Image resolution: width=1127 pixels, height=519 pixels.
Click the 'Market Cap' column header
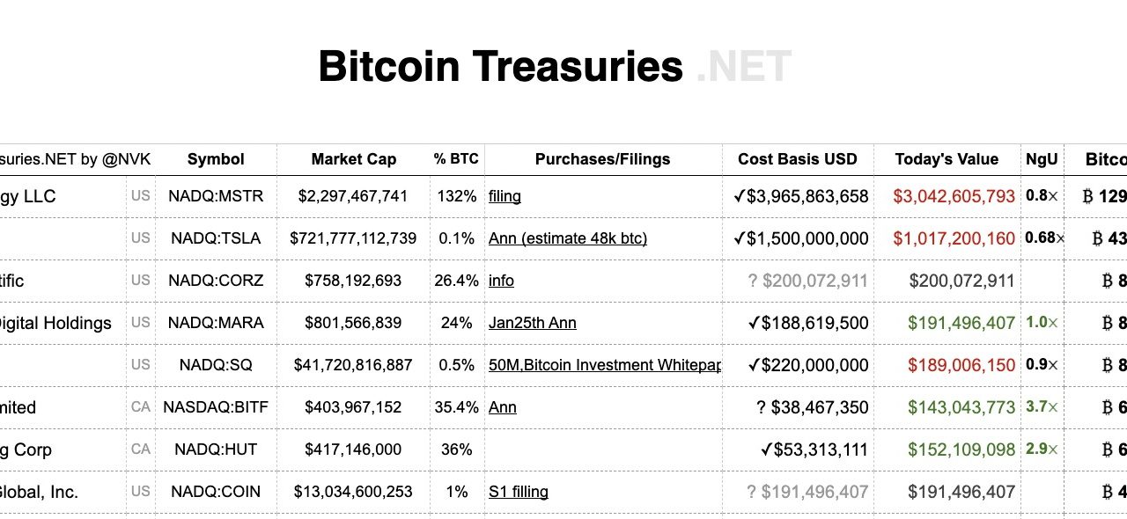[x=353, y=159]
